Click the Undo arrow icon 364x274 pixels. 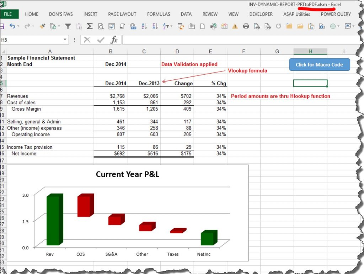[x=12, y=26]
